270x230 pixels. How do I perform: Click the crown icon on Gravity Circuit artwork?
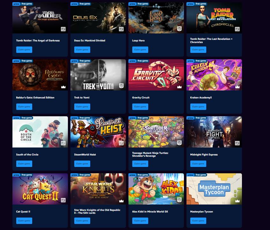[x=179, y=87]
